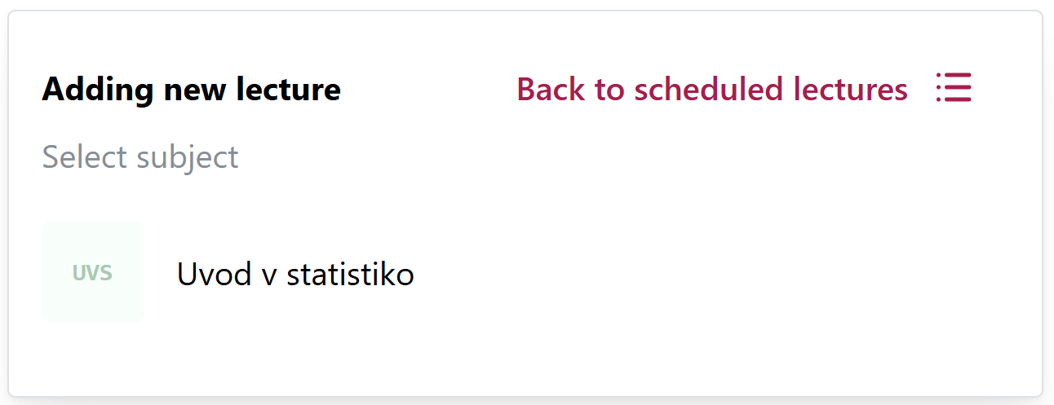Click the list icon beside Back to scheduled lectures
This screenshot has width=1054, height=405.
pyautogui.click(x=954, y=87)
